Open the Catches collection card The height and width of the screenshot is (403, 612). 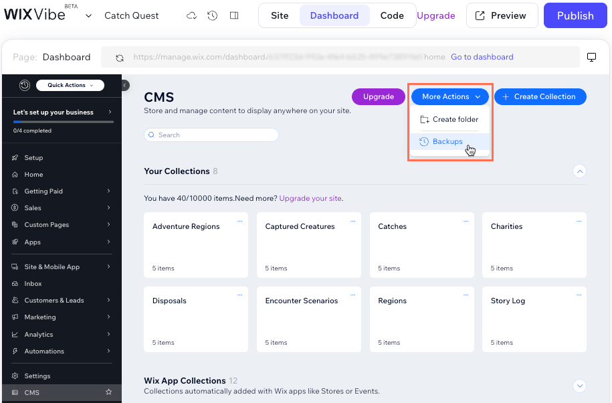[x=422, y=245]
